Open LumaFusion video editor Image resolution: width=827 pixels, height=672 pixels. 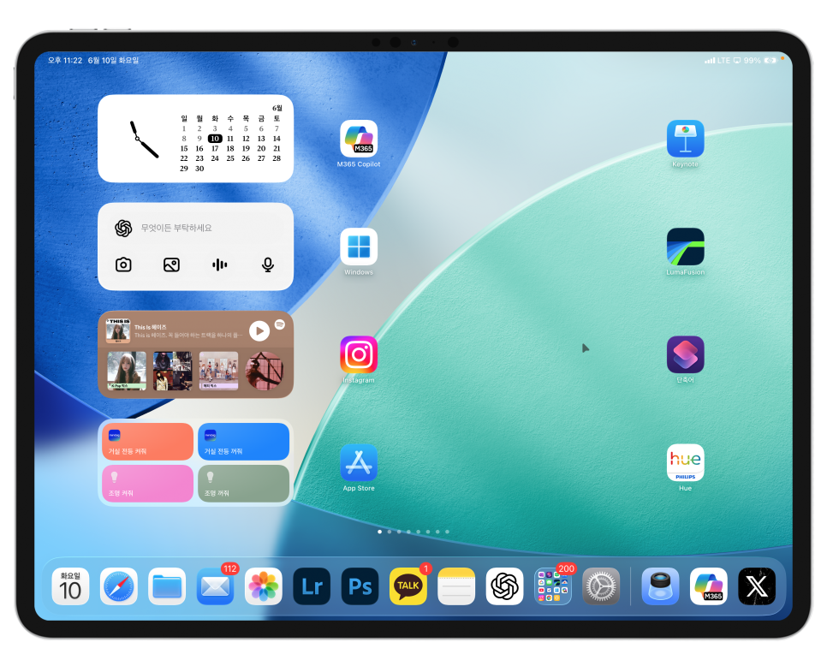coord(685,247)
